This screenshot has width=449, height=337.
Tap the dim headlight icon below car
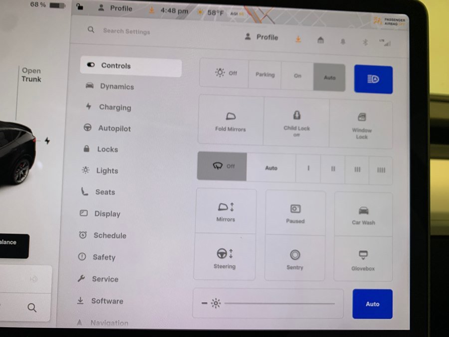click(x=33, y=279)
